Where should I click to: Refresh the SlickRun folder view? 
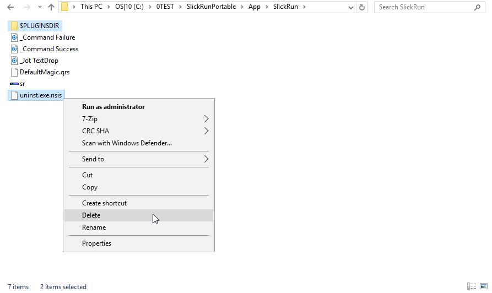pos(362,7)
